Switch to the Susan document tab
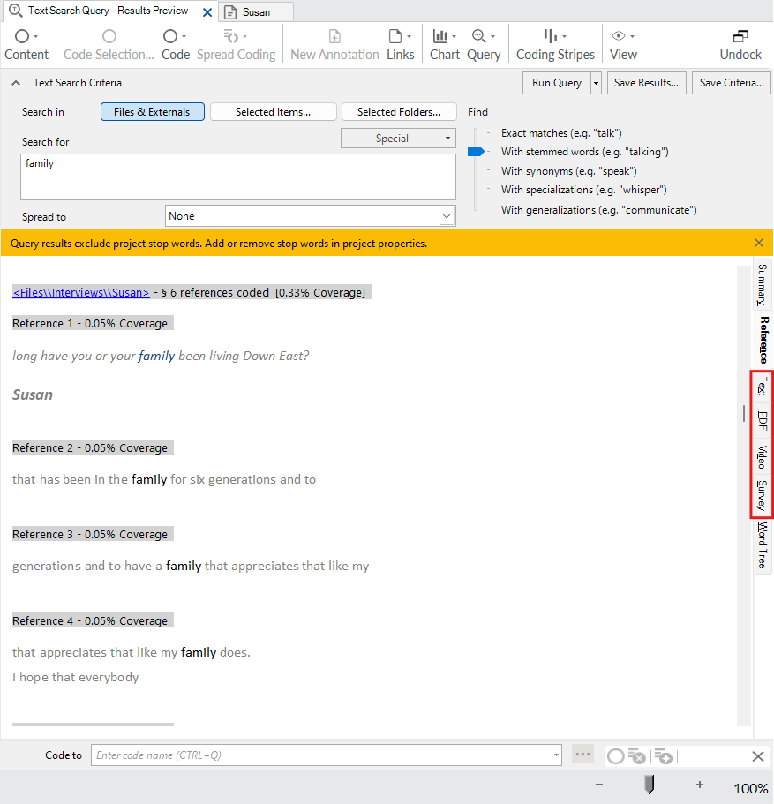774x804 pixels. click(x=256, y=12)
